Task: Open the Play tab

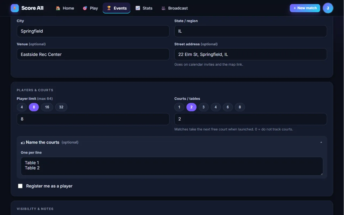Action: click(90, 8)
